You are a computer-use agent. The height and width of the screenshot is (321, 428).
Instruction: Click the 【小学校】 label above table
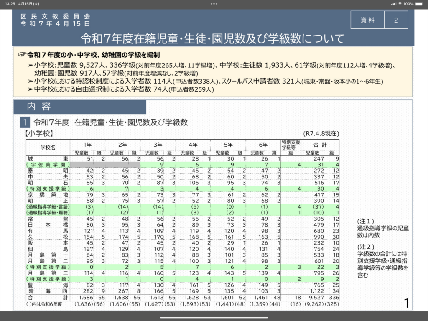point(39,133)
